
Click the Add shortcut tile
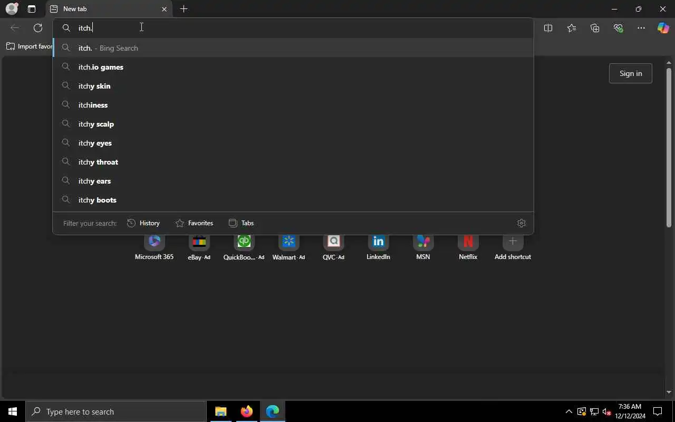pos(513,247)
